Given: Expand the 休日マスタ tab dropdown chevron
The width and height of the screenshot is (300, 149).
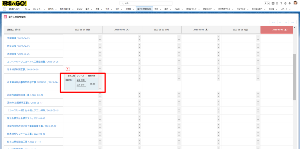Looking at the screenshot, I should click(248, 9).
